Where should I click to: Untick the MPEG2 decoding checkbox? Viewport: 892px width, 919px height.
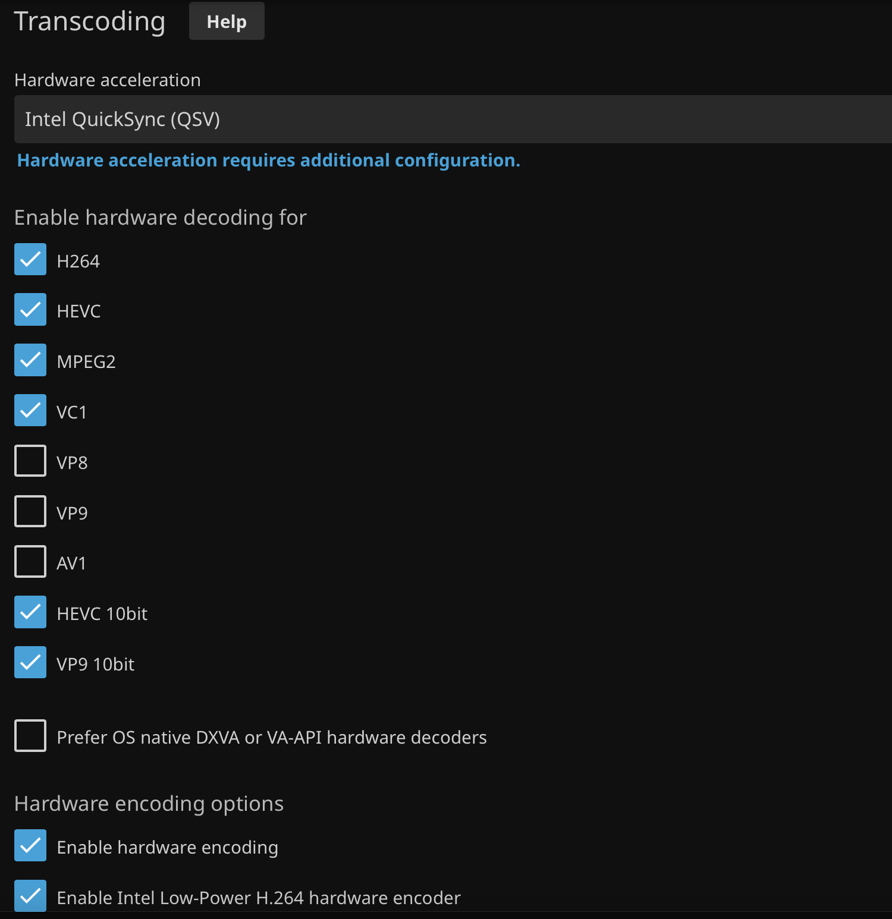tap(30, 360)
